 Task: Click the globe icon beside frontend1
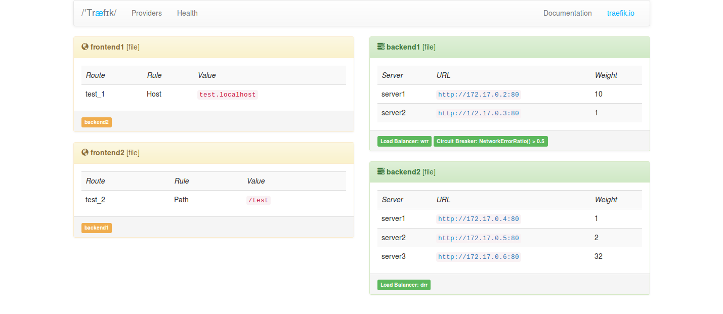coord(85,47)
